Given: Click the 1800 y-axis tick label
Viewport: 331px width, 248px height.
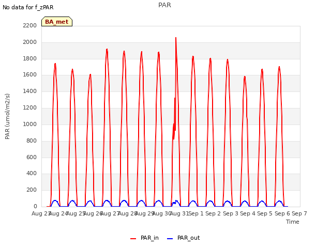Looking at the screenshot, I should pos(30,58).
